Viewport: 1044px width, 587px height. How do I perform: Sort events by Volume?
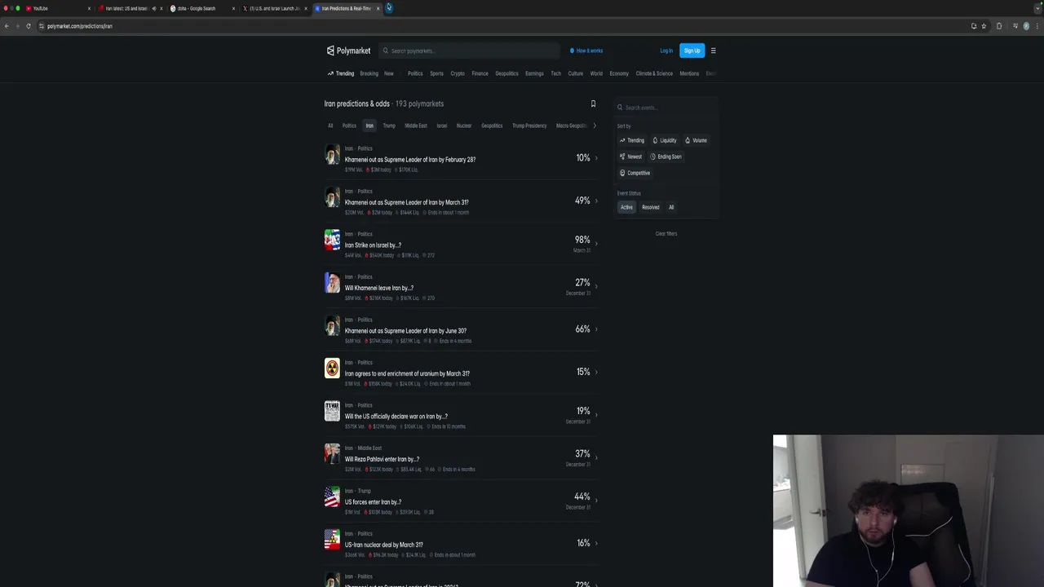click(x=697, y=140)
